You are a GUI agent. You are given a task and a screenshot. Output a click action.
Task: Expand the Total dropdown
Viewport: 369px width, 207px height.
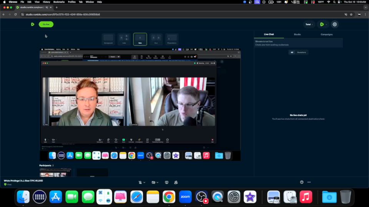(309, 24)
